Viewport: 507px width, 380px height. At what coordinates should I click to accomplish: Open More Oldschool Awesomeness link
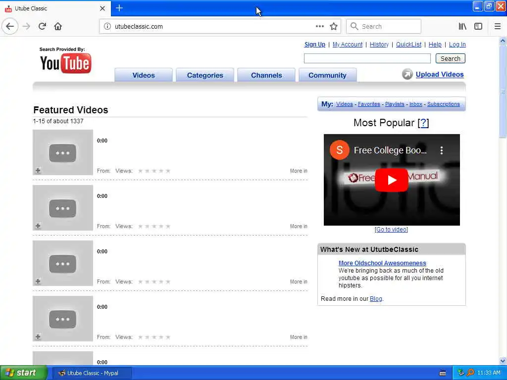point(382,263)
